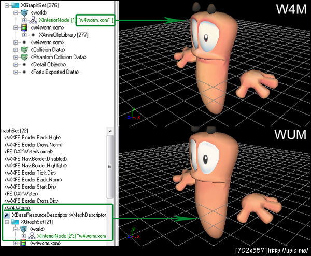This screenshot has height=256, width=311.
Task: Expand the XInteriorNode [1] entry
Action: tap(24, 20)
